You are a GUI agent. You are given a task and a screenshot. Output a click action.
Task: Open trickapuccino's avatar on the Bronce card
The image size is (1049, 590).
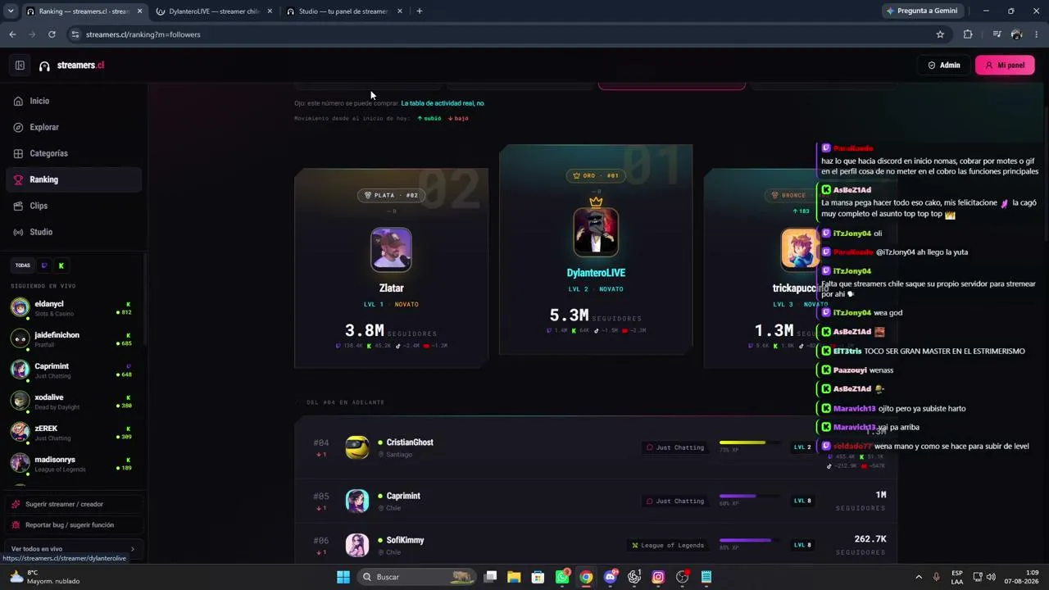coord(799,249)
